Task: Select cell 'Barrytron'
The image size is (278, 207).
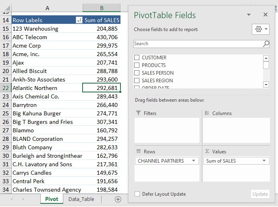Action: click(x=47, y=105)
